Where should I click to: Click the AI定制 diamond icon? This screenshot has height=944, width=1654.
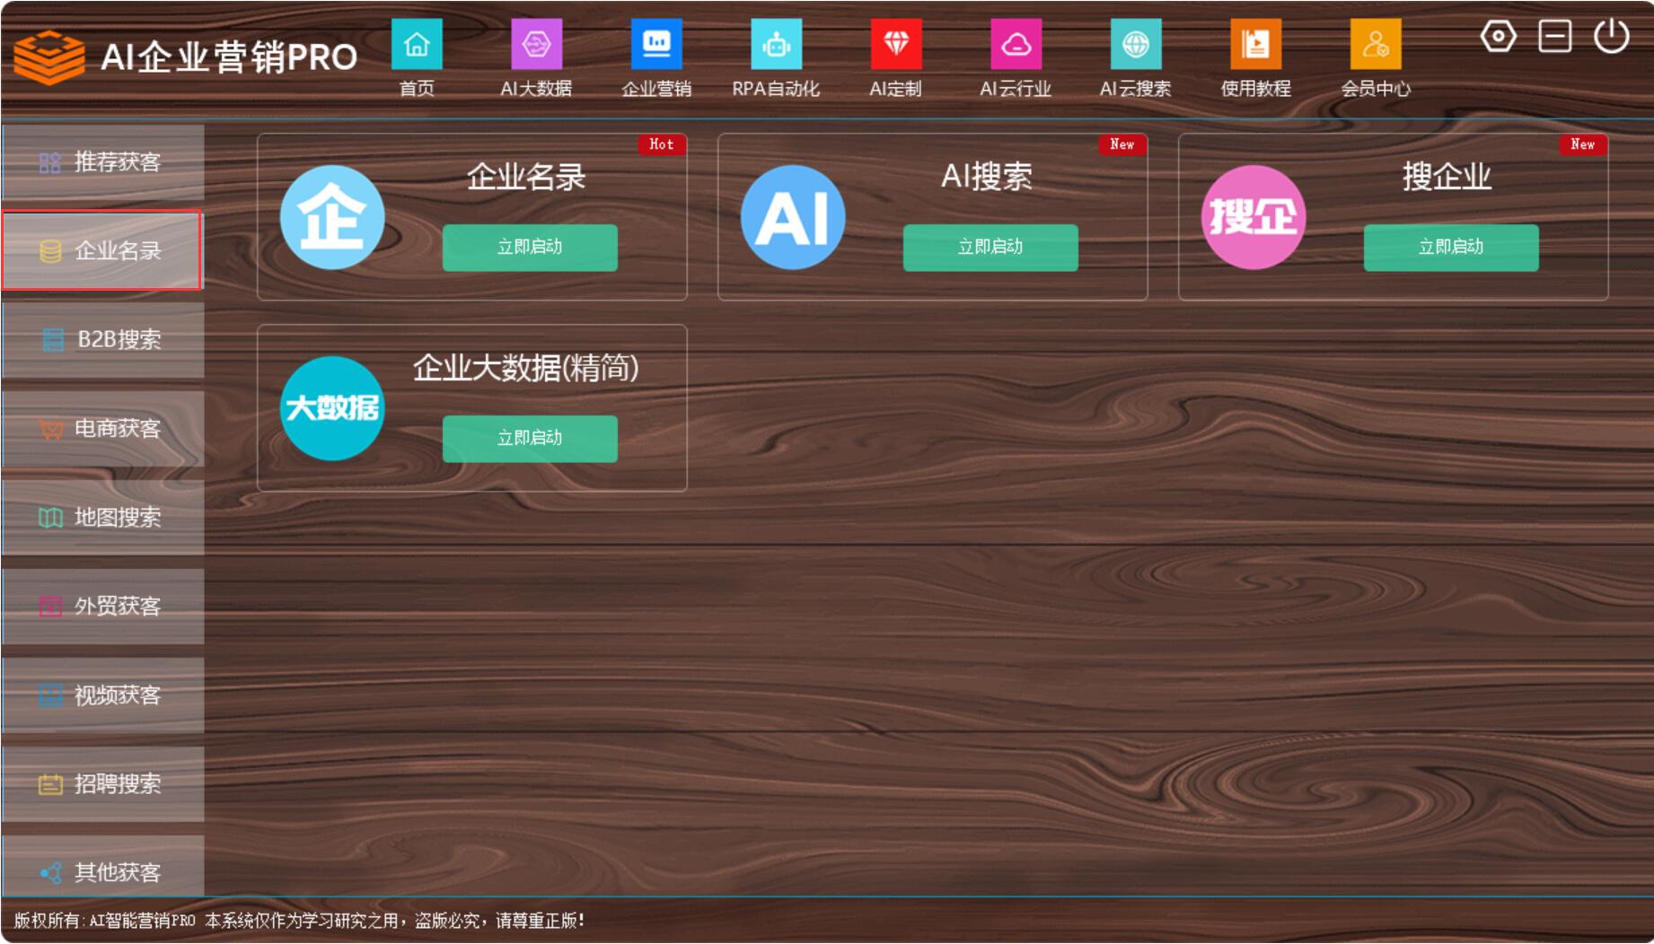pos(896,45)
